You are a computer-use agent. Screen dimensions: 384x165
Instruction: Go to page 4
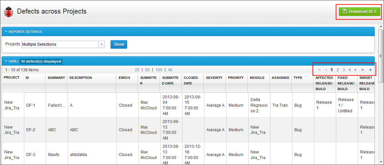pos(349,70)
